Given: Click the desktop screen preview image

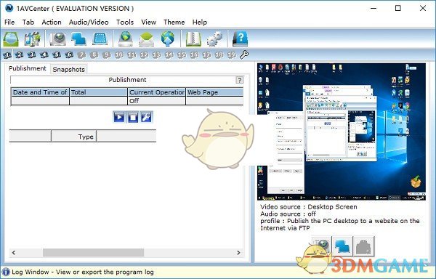Looking at the screenshot, I should pos(342,132).
